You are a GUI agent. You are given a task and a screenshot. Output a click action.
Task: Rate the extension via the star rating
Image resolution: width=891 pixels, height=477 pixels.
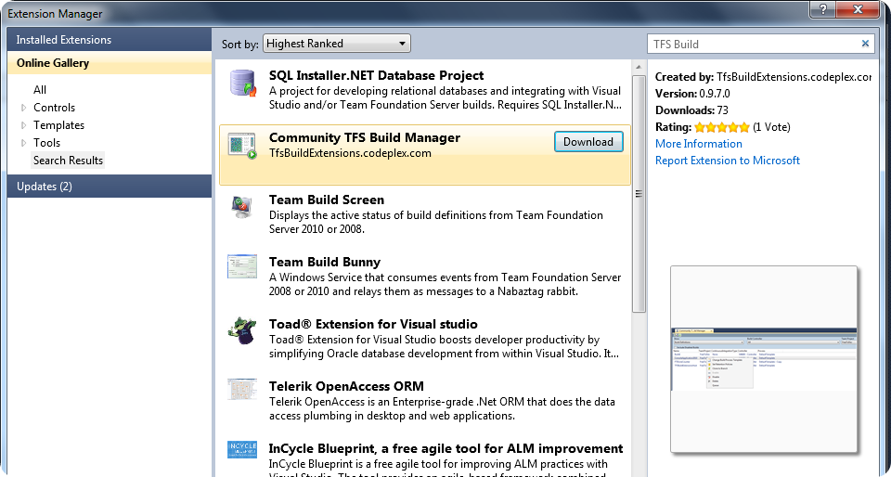(x=722, y=127)
